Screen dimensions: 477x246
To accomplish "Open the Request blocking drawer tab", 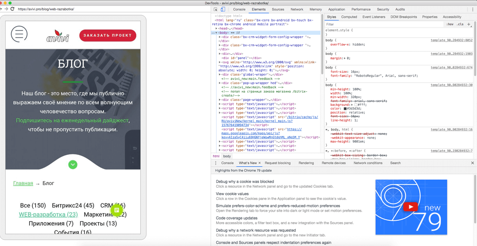I will (278, 163).
